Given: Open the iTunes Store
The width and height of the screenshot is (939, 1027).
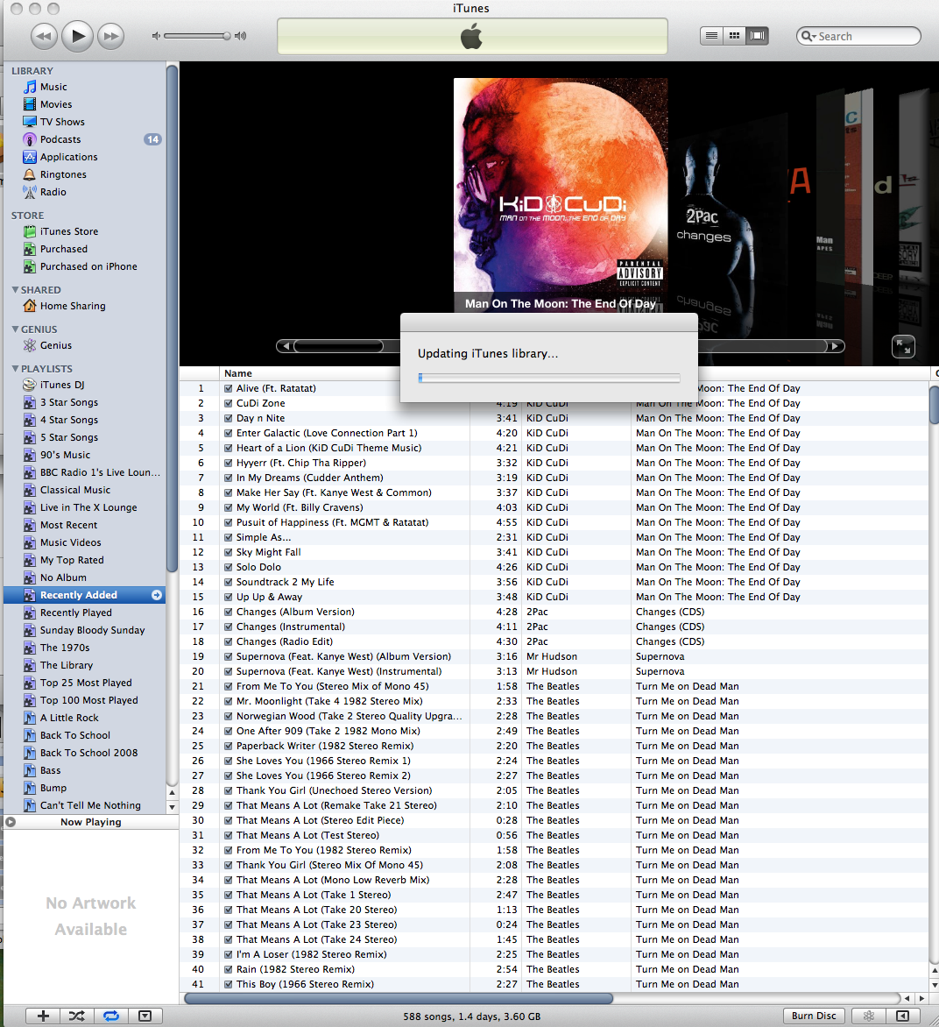Looking at the screenshot, I should coord(68,232).
